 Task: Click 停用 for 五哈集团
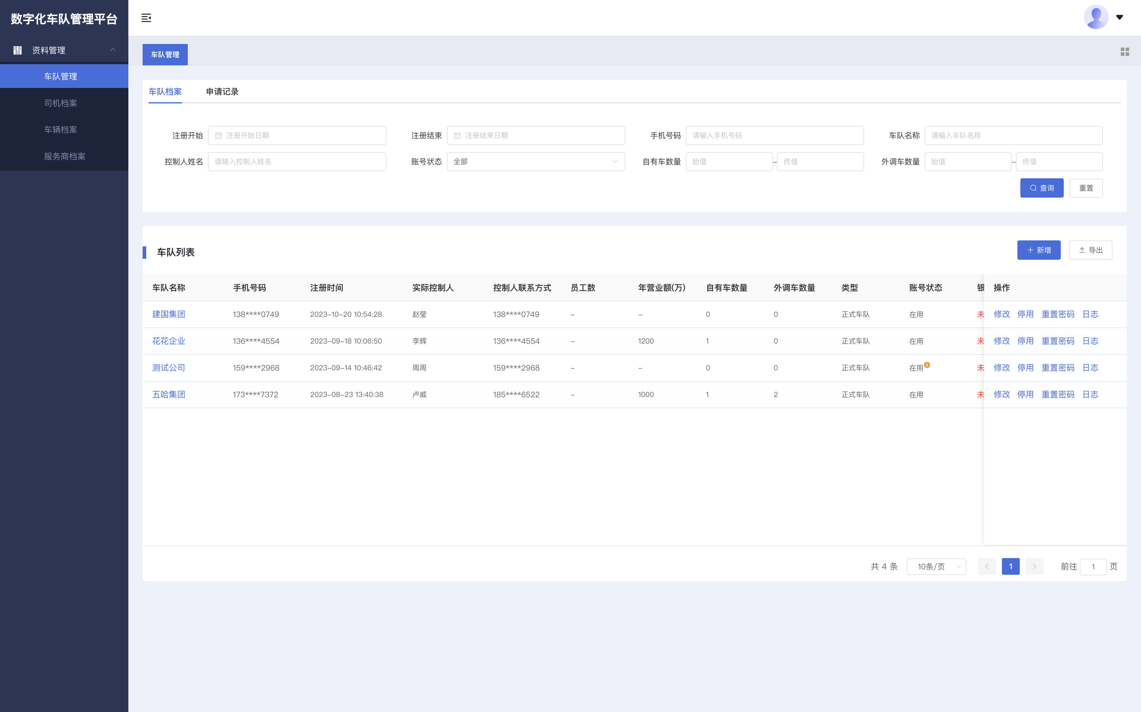pyautogui.click(x=1025, y=395)
